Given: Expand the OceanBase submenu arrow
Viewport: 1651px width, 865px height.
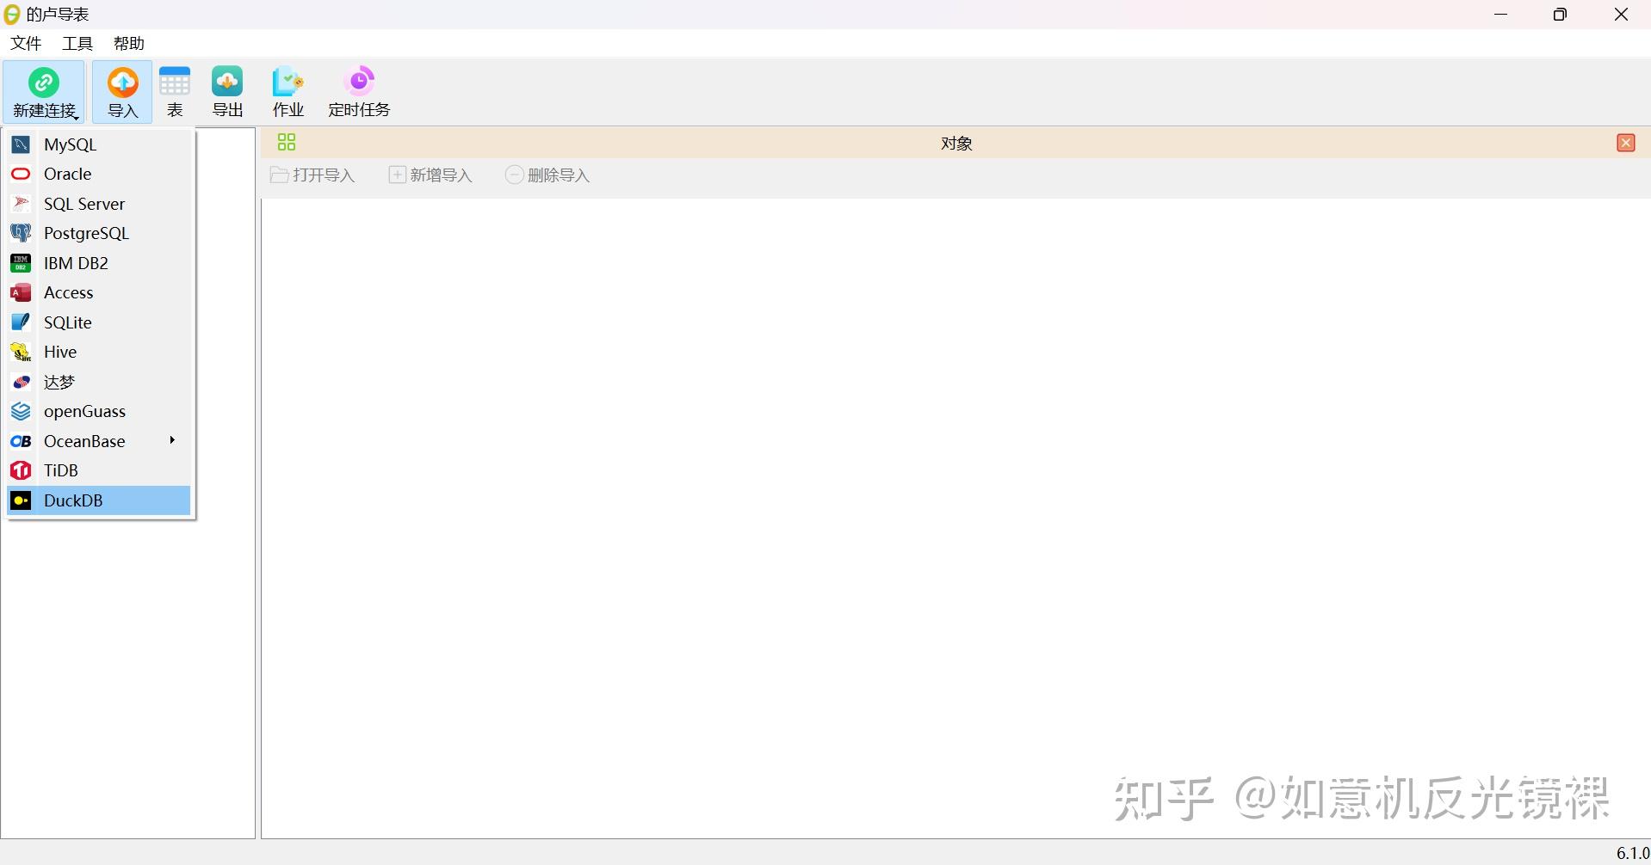Looking at the screenshot, I should pos(171,440).
